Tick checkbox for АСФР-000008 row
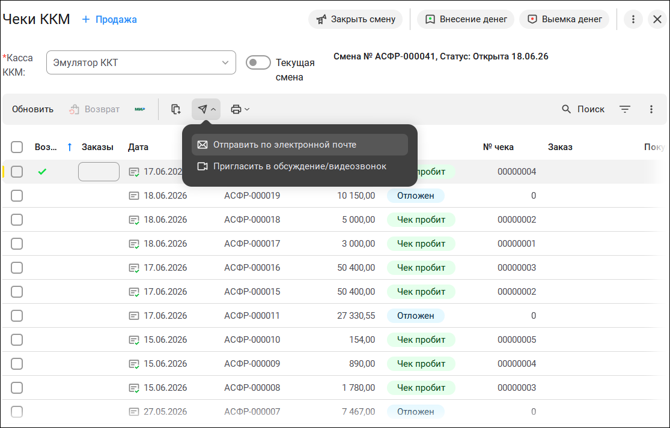 coord(17,388)
